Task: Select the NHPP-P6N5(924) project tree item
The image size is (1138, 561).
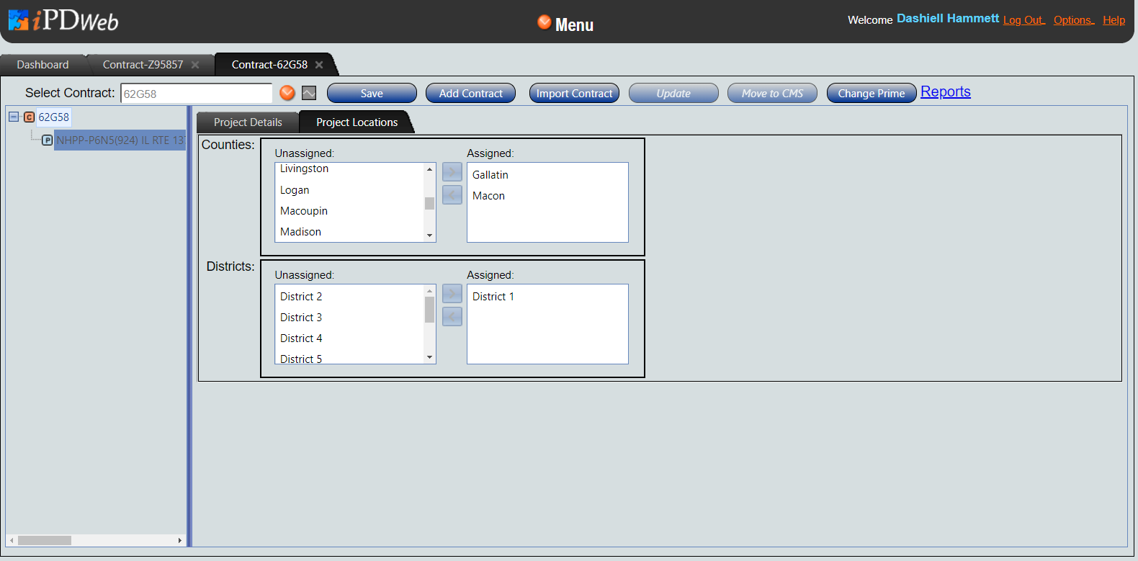Action: click(x=120, y=140)
